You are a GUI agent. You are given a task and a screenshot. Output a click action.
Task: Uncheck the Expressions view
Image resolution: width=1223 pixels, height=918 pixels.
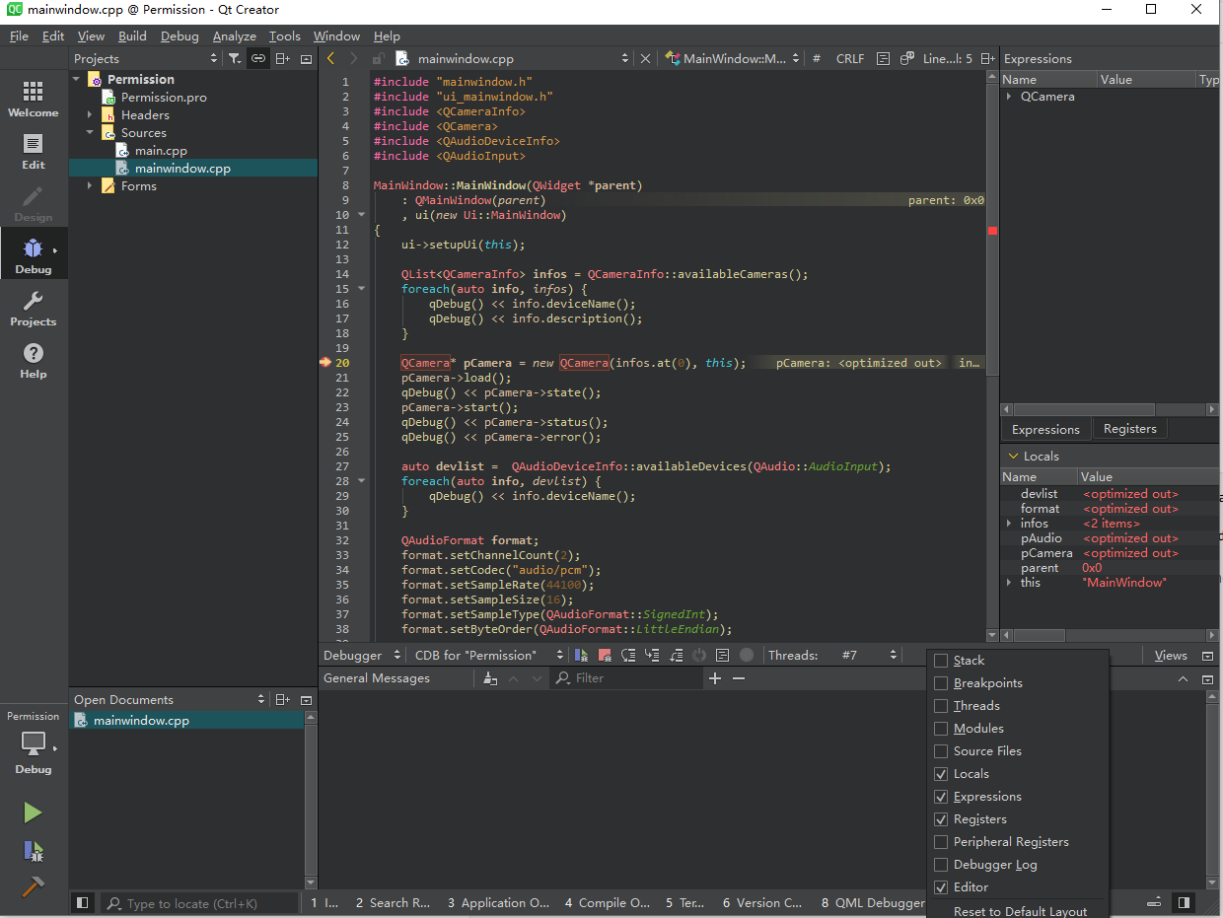coord(941,797)
